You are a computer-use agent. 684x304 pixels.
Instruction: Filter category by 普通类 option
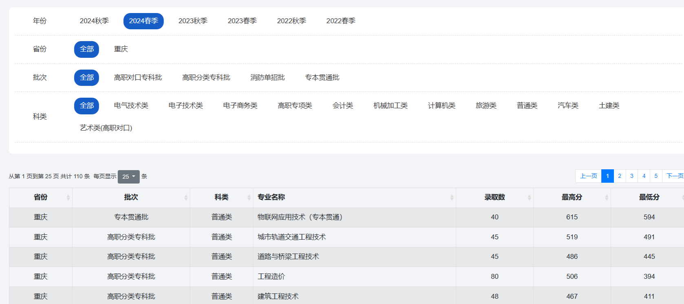pyautogui.click(x=527, y=106)
